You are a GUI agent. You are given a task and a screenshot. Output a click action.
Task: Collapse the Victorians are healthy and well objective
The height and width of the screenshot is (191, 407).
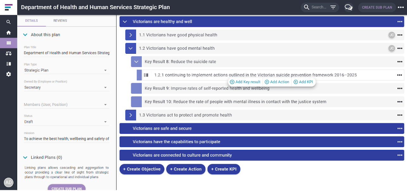[125, 22]
